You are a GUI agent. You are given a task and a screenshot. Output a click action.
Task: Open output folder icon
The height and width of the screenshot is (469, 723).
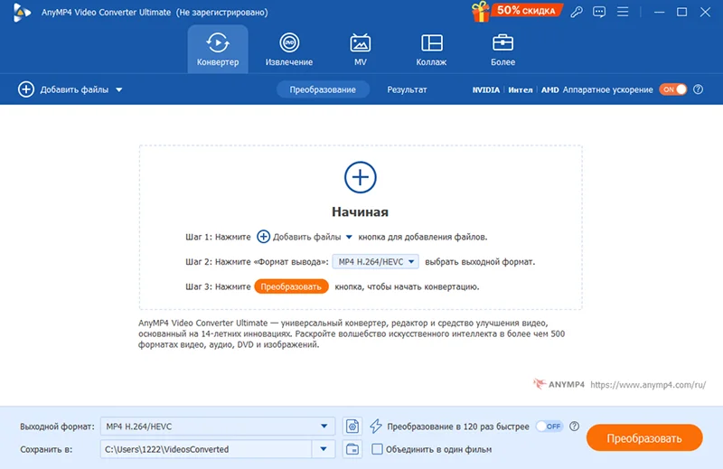[352, 449]
